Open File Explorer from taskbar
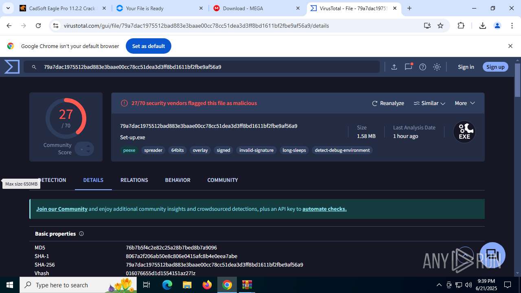This screenshot has width=521, height=293. (x=187, y=285)
